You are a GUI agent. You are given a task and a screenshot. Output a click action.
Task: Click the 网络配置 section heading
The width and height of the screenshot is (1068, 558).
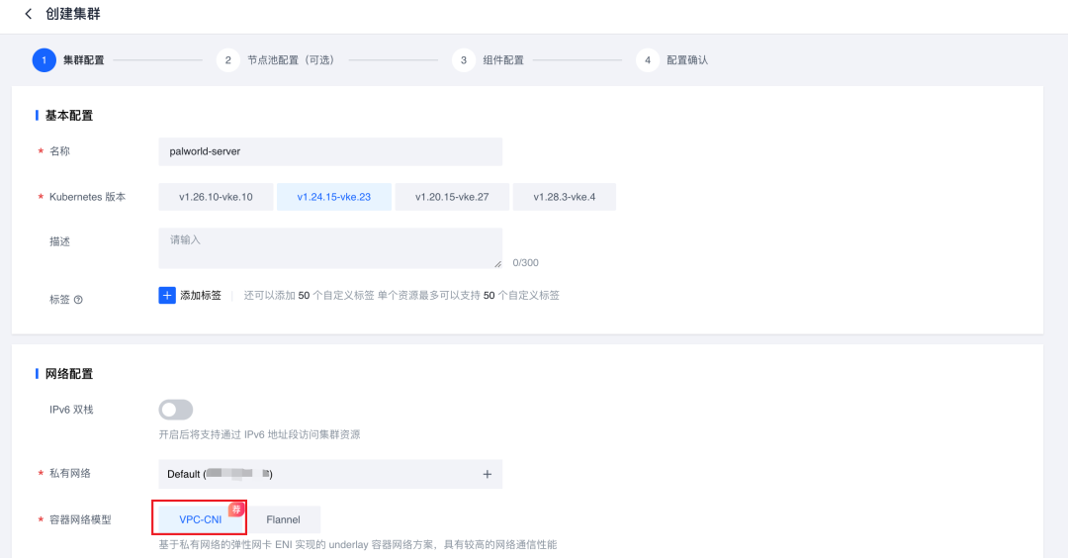click(69, 374)
